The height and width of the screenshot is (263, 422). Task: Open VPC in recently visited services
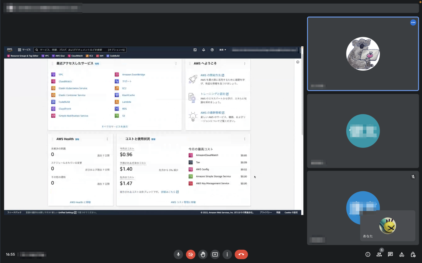(61, 75)
